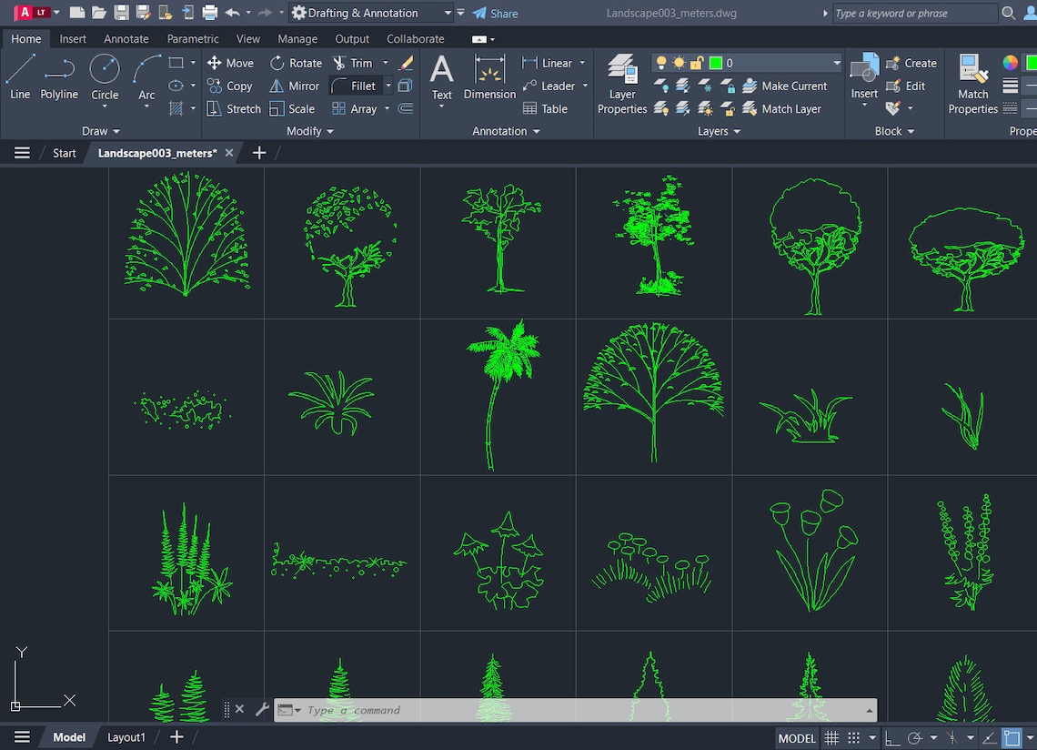Expand the Array tool dropdown
Viewport: 1037px width, 750px height.
(387, 108)
